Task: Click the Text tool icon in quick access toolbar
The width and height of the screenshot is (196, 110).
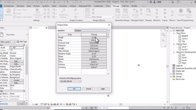Action: [x=54, y=2]
